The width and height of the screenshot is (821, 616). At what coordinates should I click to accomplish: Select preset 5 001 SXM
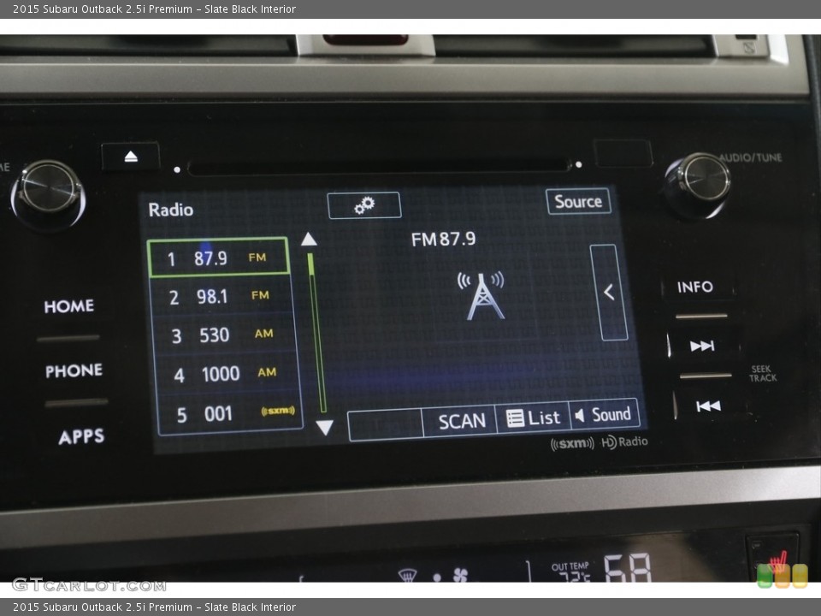[230, 413]
